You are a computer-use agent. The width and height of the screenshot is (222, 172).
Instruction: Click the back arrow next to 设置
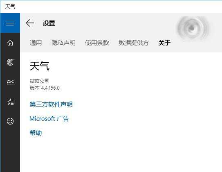coord(30,23)
